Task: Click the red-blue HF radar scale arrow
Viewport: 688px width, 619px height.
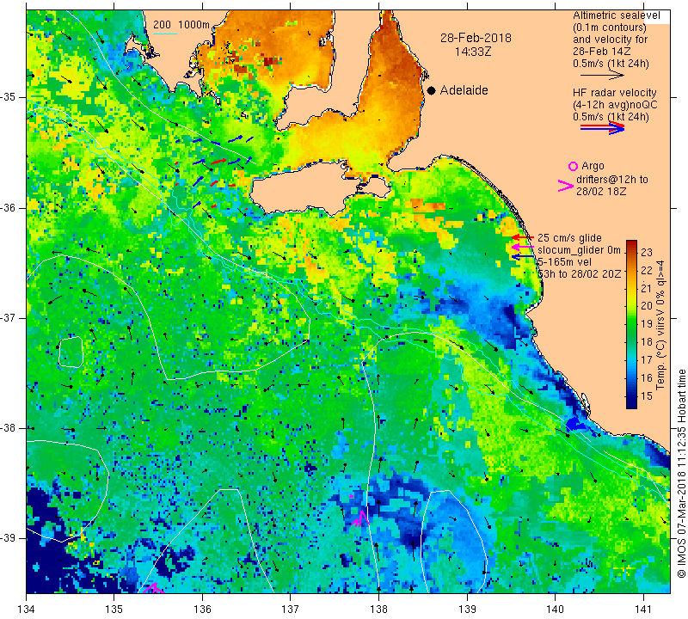Action: [x=602, y=128]
